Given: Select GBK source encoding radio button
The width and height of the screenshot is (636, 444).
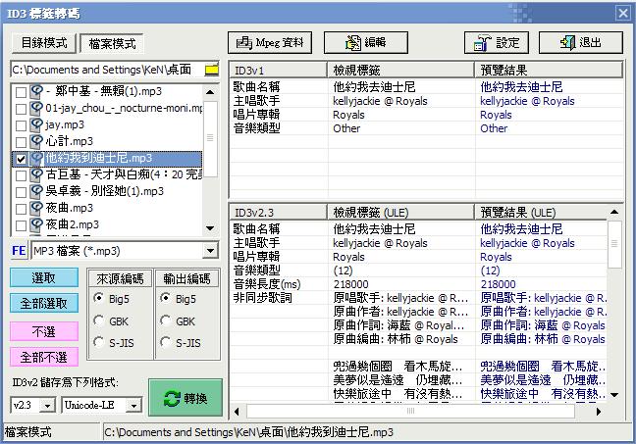Looking at the screenshot, I should point(100,321).
